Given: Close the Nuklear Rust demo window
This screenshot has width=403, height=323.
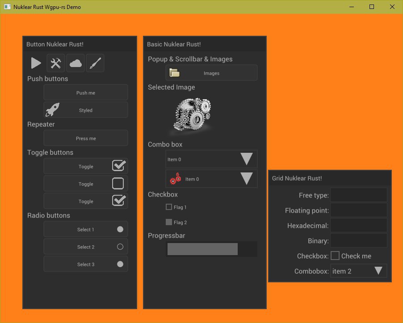Looking at the screenshot, I should point(392,7).
